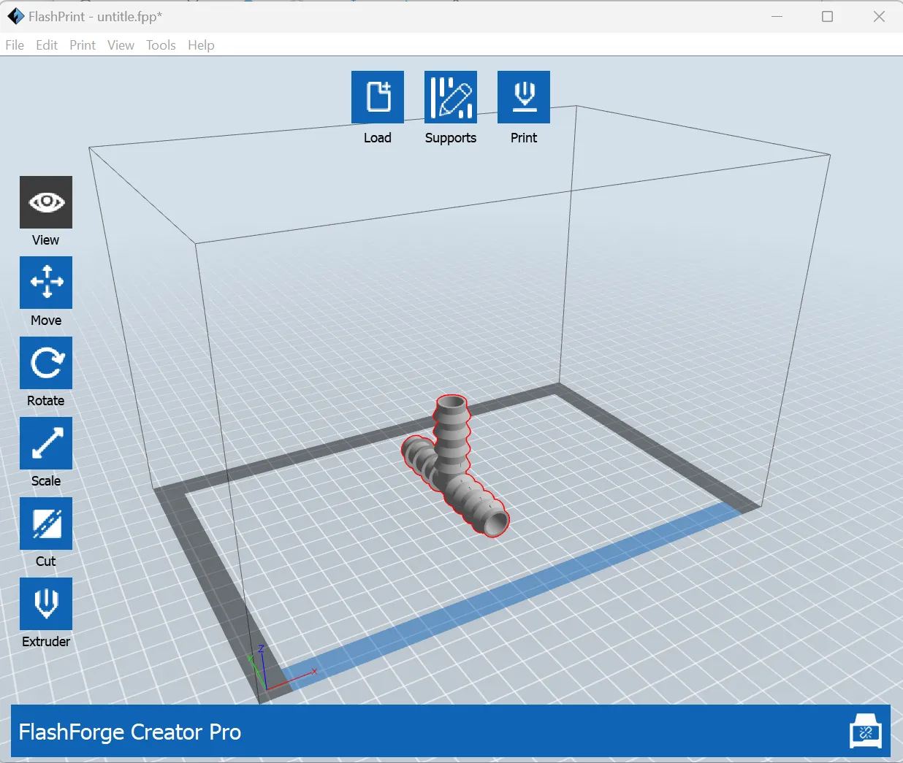Click the FlashPrint logo in title bar
903x763 pixels.
15,16
